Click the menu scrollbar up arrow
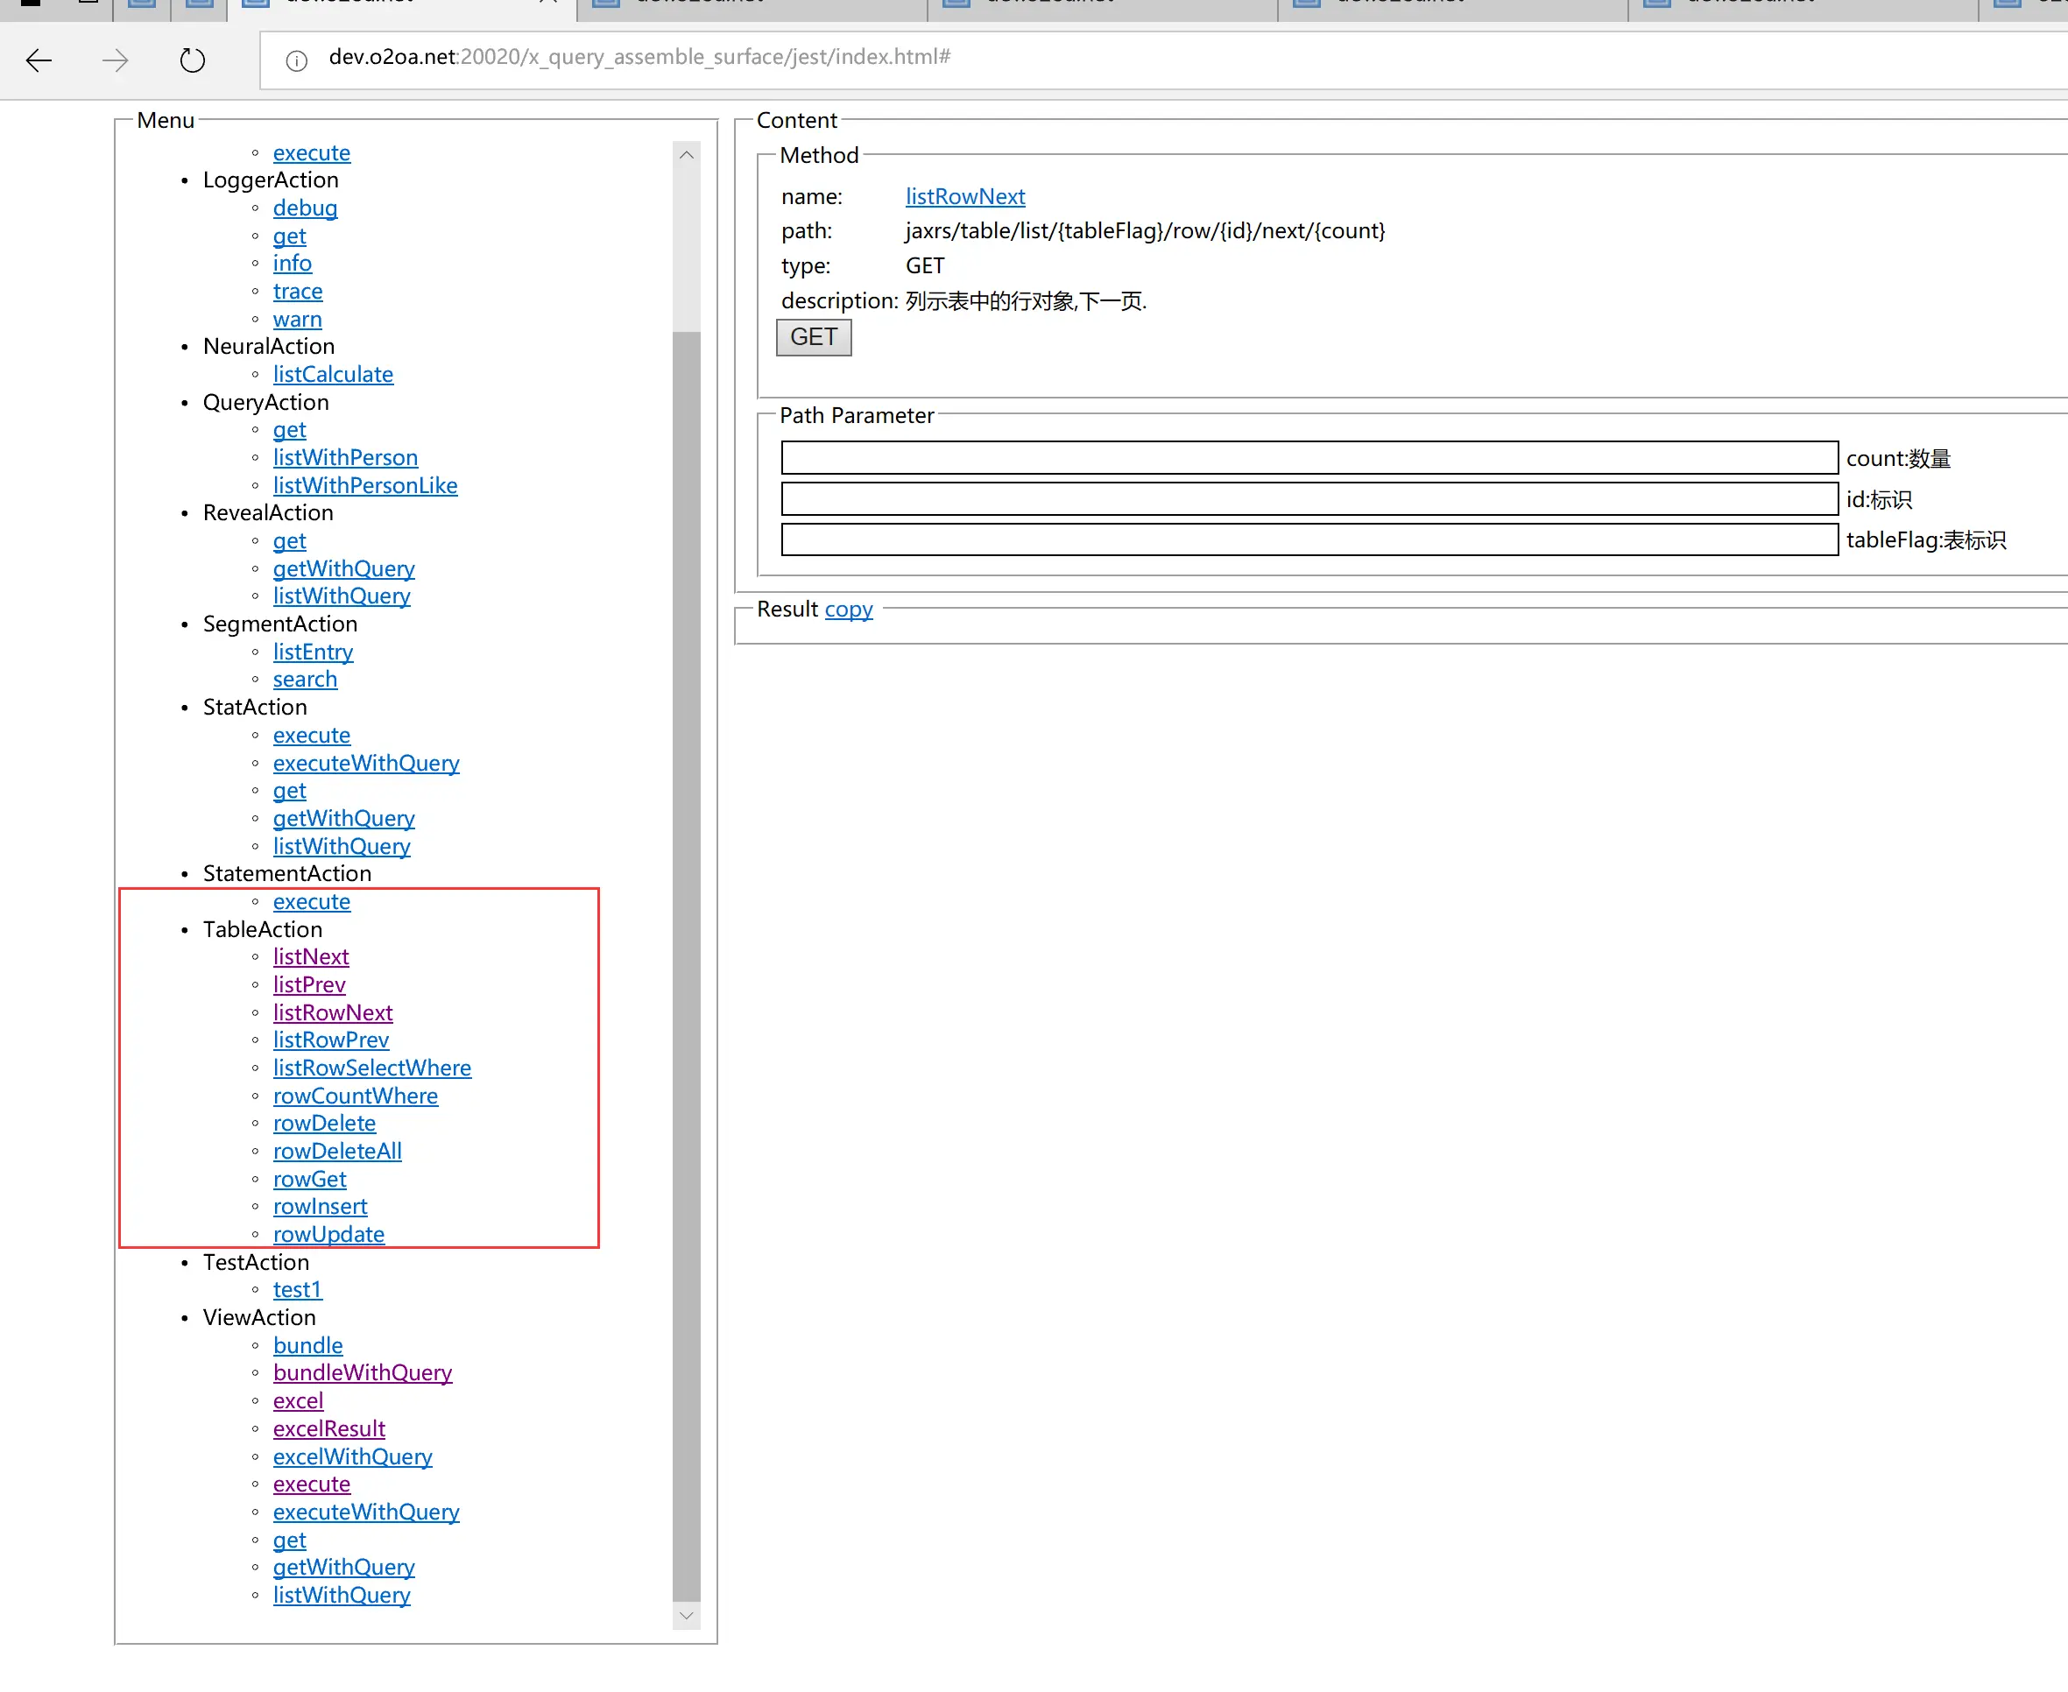The height and width of the screenshot is (1692, 2068). coord(686,155)
